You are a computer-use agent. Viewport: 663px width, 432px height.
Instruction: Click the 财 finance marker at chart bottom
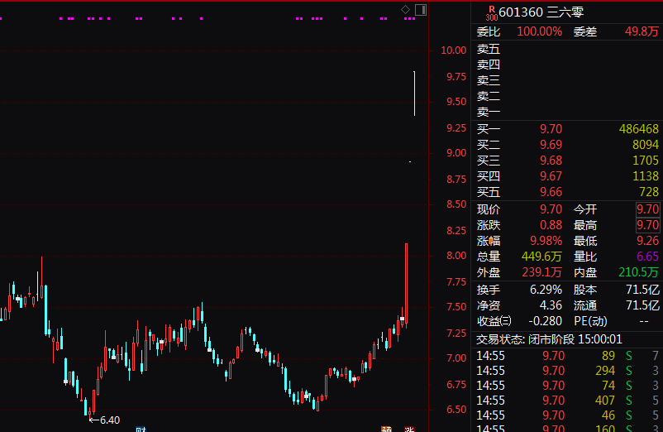click(141, 429)
